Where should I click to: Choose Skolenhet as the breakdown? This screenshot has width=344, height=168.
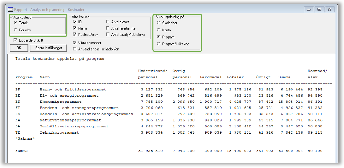click(x=158, y=23)
